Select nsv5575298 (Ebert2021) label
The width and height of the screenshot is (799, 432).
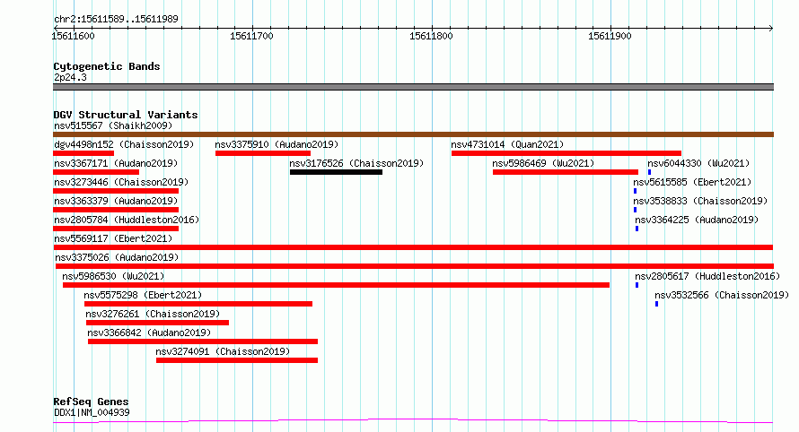pos(143,295)
